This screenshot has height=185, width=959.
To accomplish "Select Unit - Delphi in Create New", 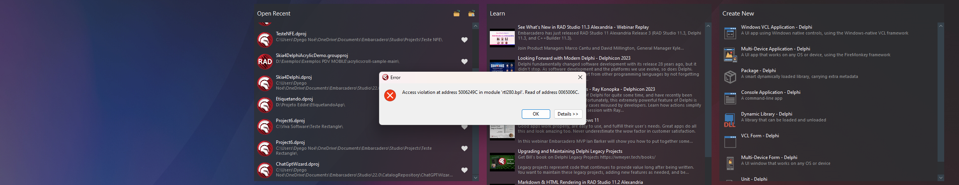I will pyautogui.click(x=829, y=180).
